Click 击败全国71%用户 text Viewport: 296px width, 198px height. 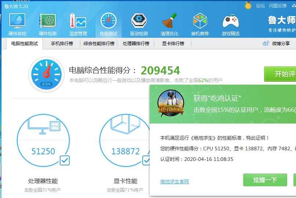click(x=125, y=190)
